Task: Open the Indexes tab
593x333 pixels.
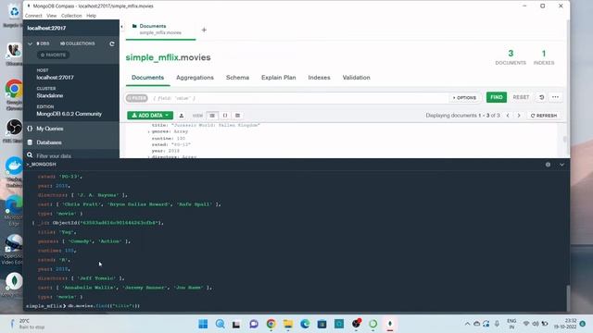Action: click(319, 78)
